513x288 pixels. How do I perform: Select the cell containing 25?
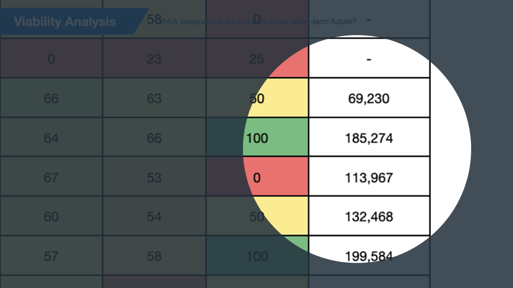coord(257,58)
